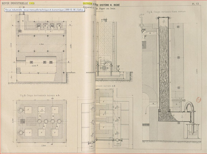Click the Revue industrielle Gallica tooltip label
Screen dimensions: 207x154
(44, 10)
